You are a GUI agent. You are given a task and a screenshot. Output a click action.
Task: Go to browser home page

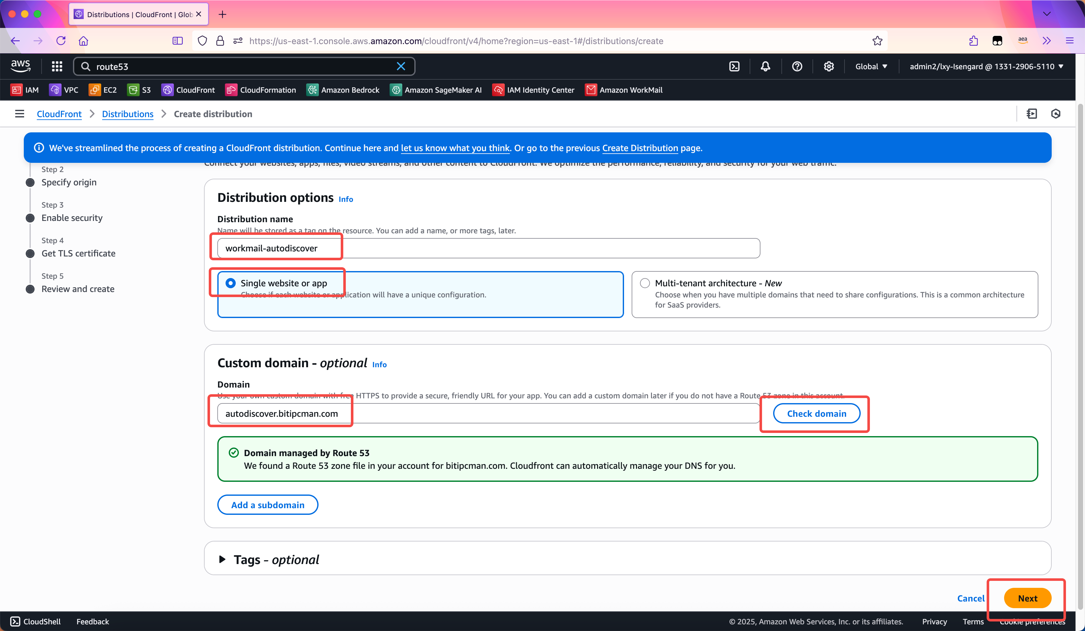pyautogui.click(x=83, y=41)
